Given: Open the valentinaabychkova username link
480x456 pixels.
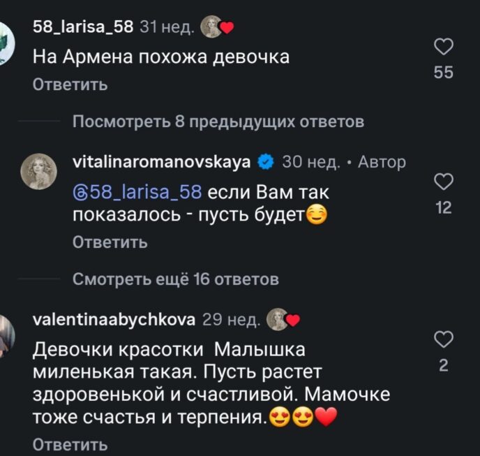Looking at the screenshot, I should 114,319.
